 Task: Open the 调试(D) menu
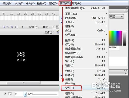point(53,4)
